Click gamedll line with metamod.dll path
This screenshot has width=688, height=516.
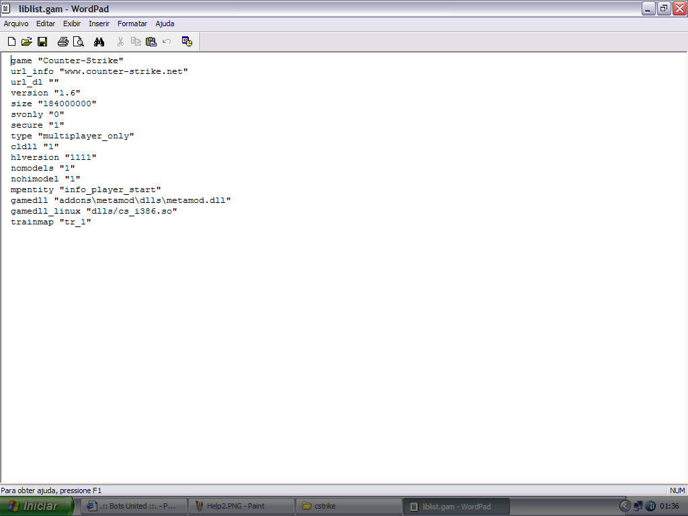coord(121,200)
